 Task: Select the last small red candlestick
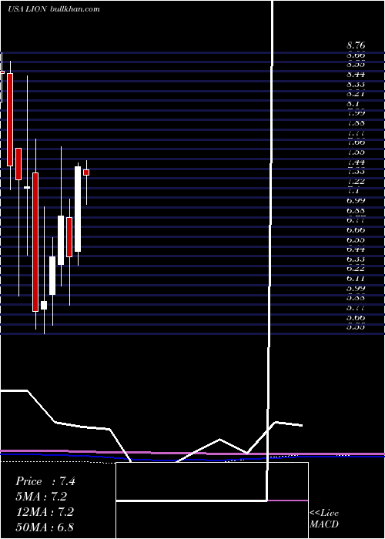[x=86, y=172]
